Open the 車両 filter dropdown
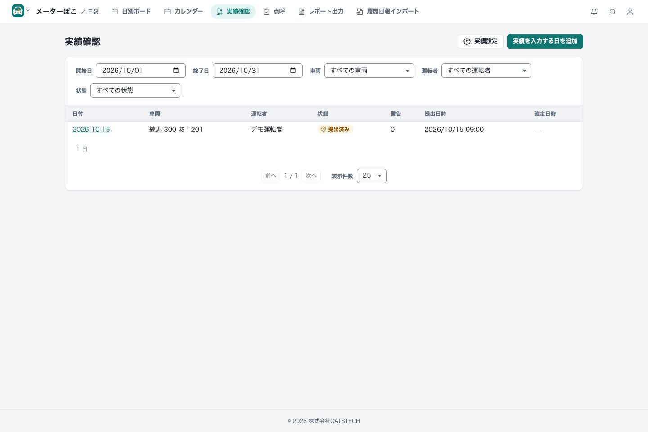 [369, 71]
